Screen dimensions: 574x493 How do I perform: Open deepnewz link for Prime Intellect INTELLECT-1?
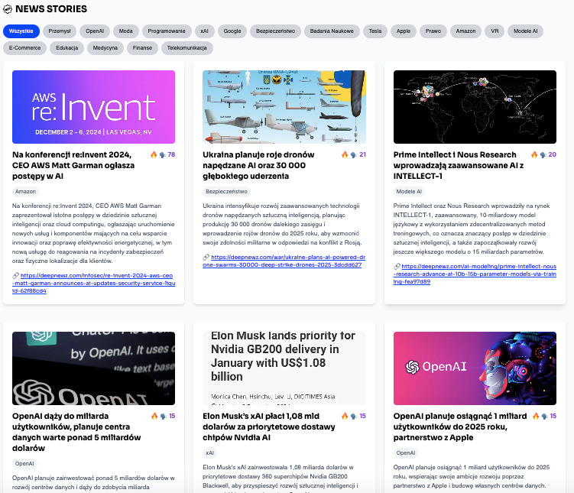(475, 274)
